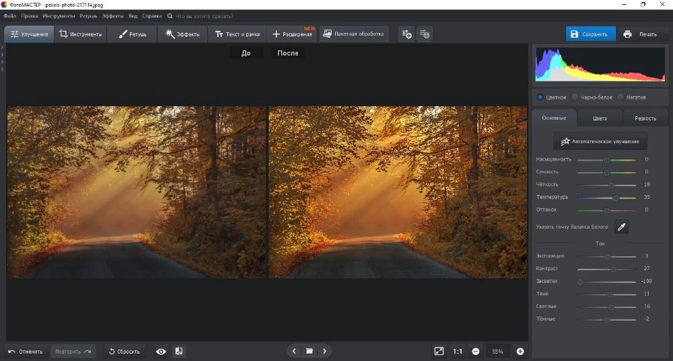Click the zoom out minus icon
673x361 pixels.
[476, 351]
